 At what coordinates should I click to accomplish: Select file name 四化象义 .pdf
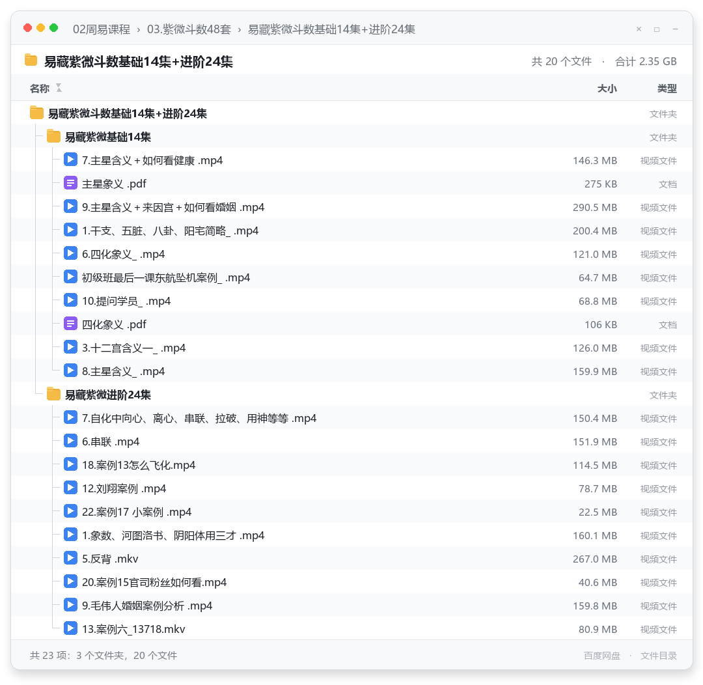click(114, 324)
